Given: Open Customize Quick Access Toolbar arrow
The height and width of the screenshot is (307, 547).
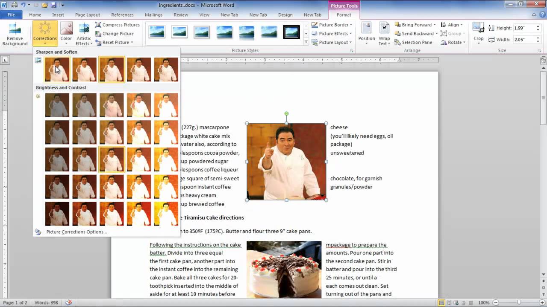Looking at the screenshot, I should tap(62, 5).
